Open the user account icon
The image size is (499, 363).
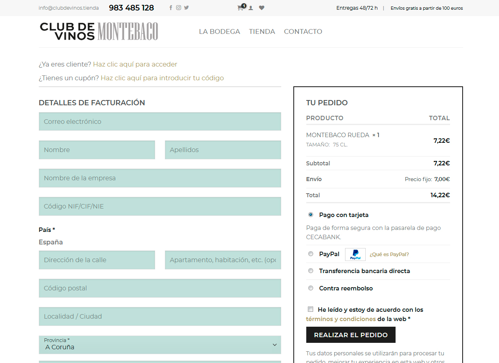(x=251, y=8)
